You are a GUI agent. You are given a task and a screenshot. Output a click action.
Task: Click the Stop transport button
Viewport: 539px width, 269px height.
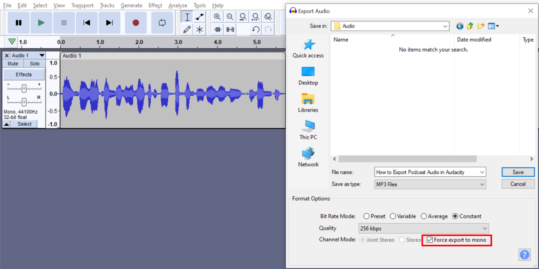pos(64,23)
